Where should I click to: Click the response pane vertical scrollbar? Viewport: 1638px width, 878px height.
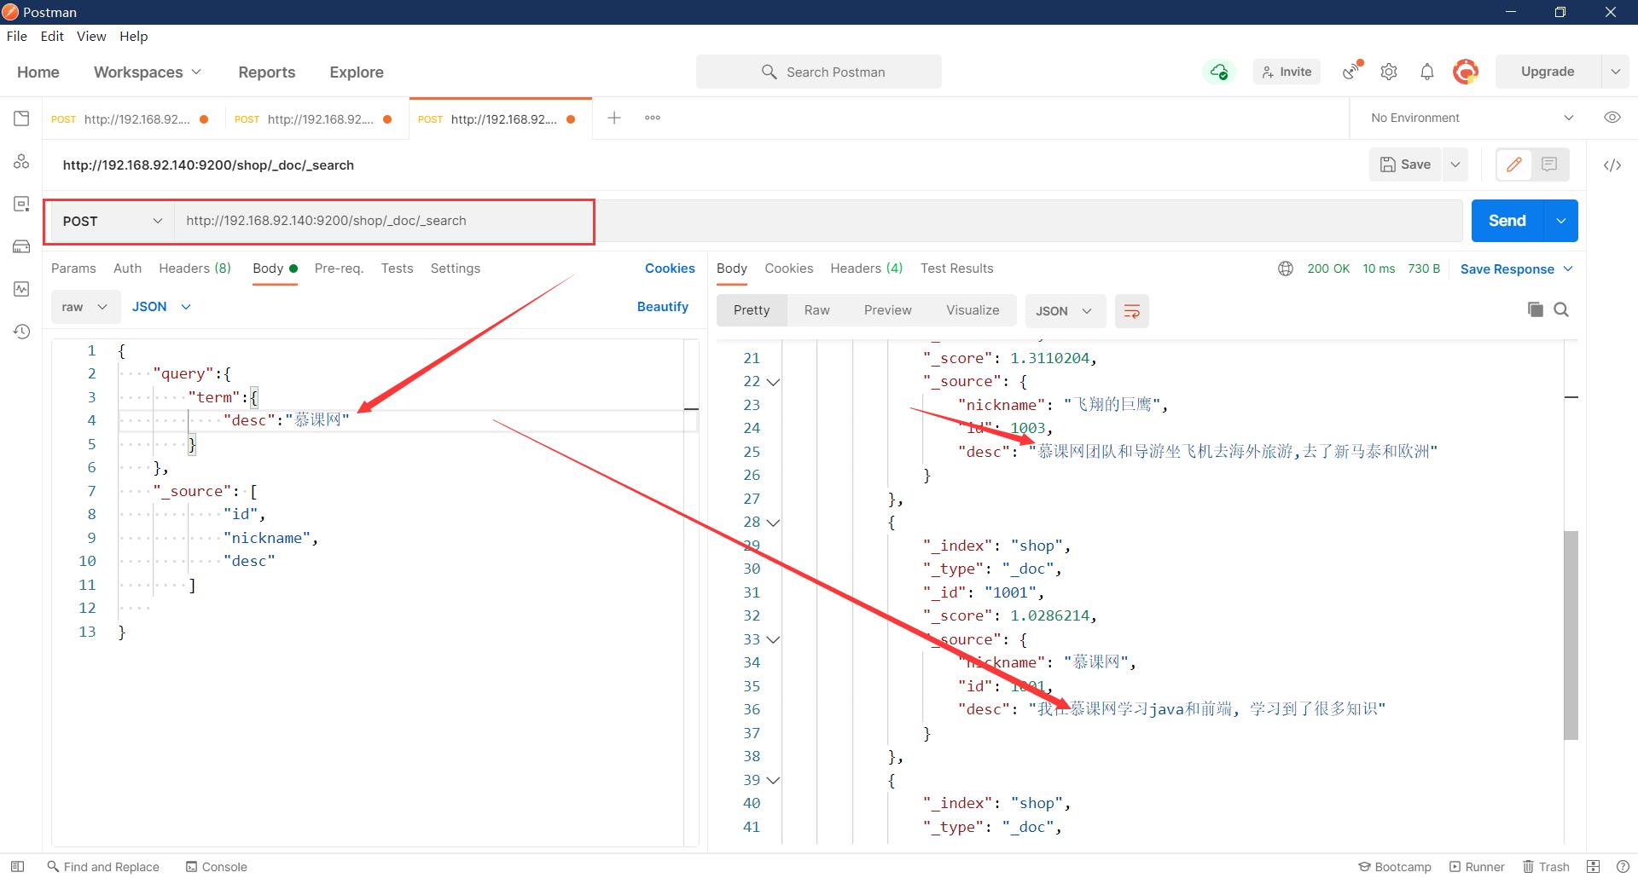click(1571, 635)
